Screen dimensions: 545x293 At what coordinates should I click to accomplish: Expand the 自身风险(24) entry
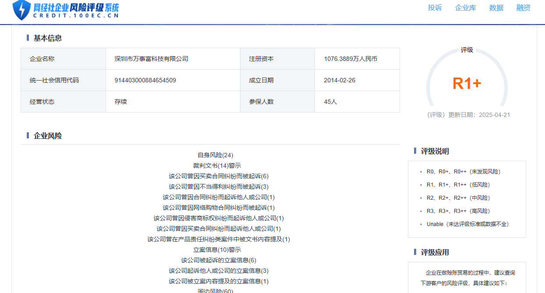coord(216,155)
